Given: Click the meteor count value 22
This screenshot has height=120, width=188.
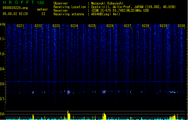Looking at the screenshot, I should point(43,14).
